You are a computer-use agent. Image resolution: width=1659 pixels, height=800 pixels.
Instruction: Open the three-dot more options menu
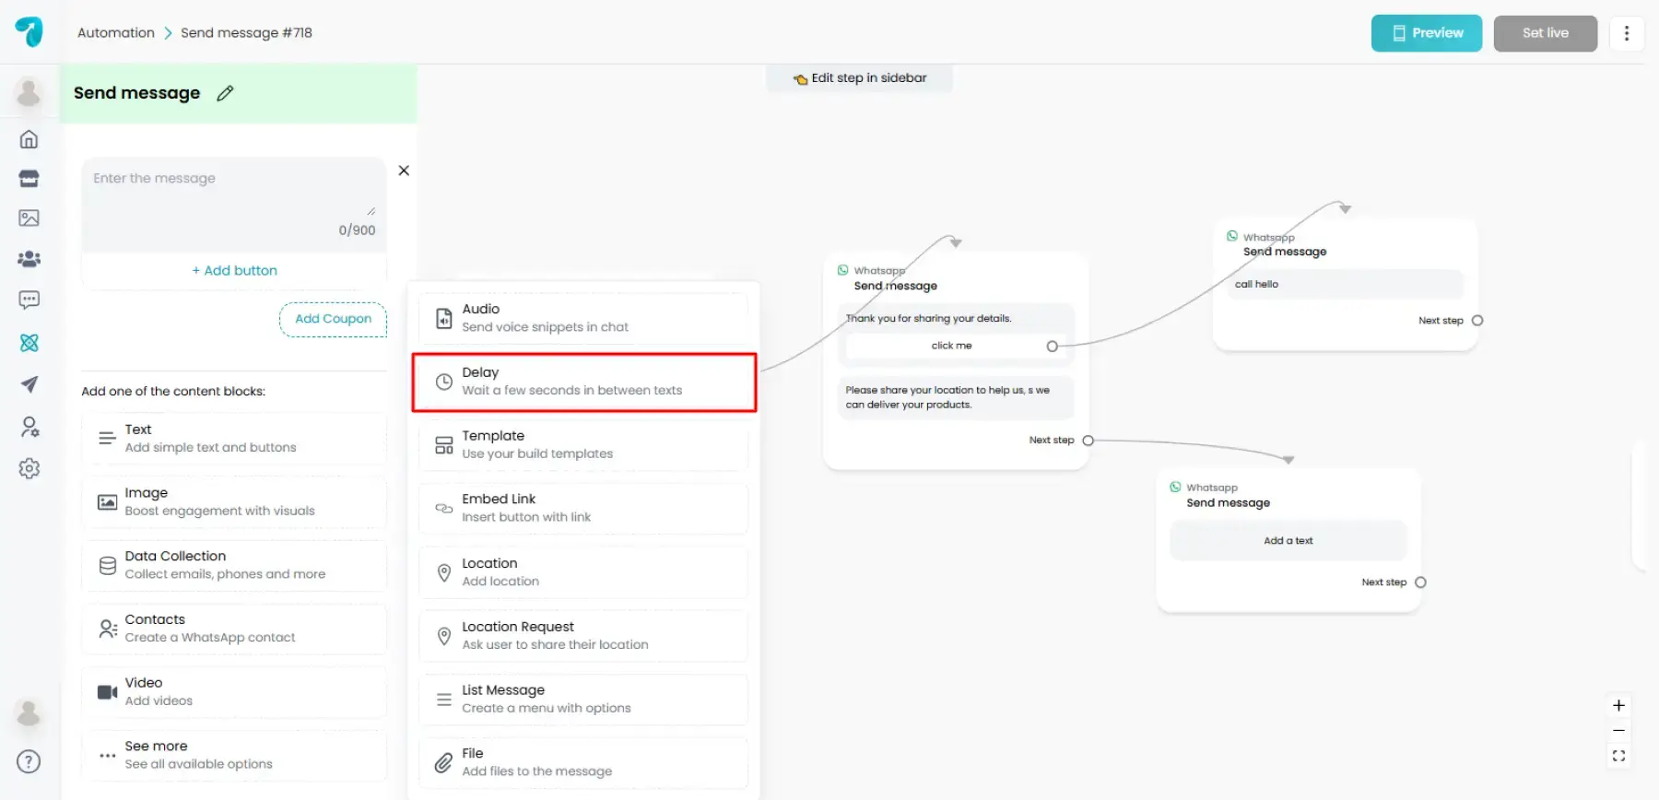tap(1627, 33)
